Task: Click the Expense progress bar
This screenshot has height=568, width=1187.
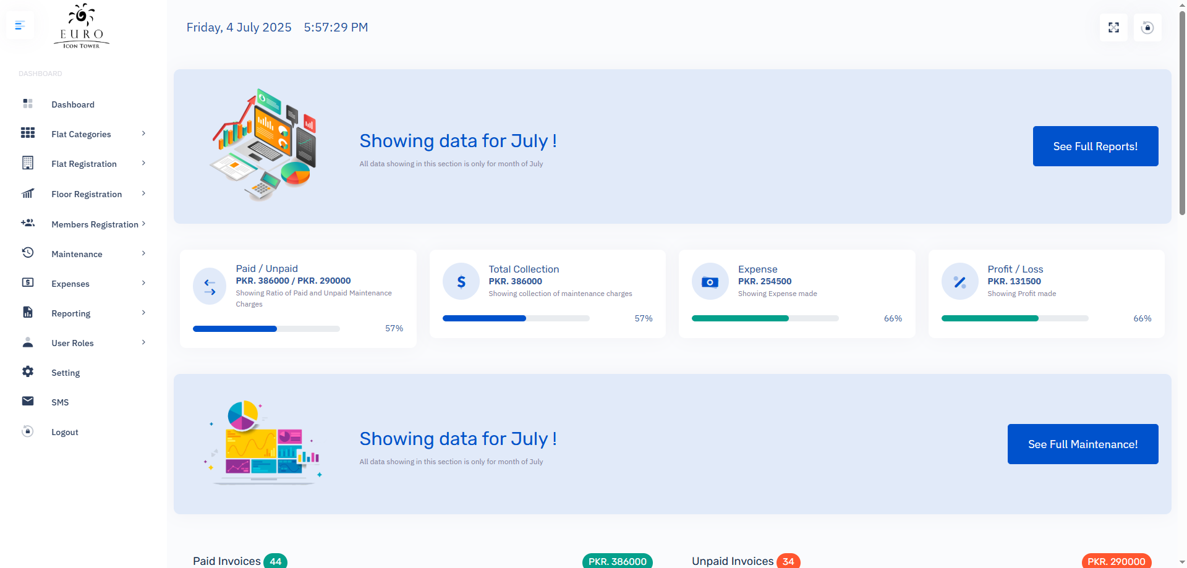Action: pos(765,318)
